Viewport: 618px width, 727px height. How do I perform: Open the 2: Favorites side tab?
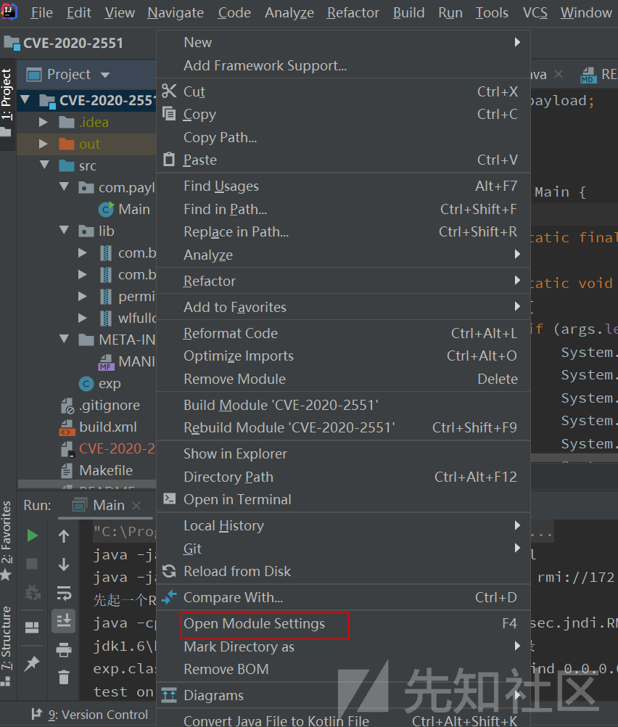[x=7, y=540]
